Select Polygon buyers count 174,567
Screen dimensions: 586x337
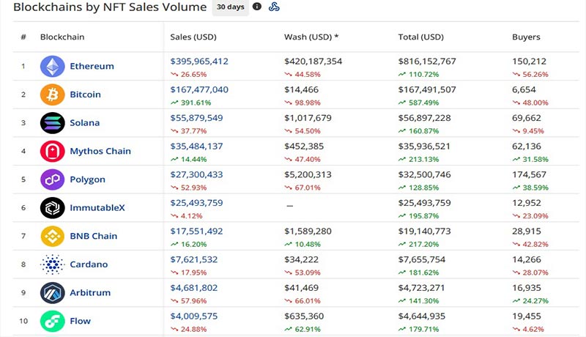529,174
